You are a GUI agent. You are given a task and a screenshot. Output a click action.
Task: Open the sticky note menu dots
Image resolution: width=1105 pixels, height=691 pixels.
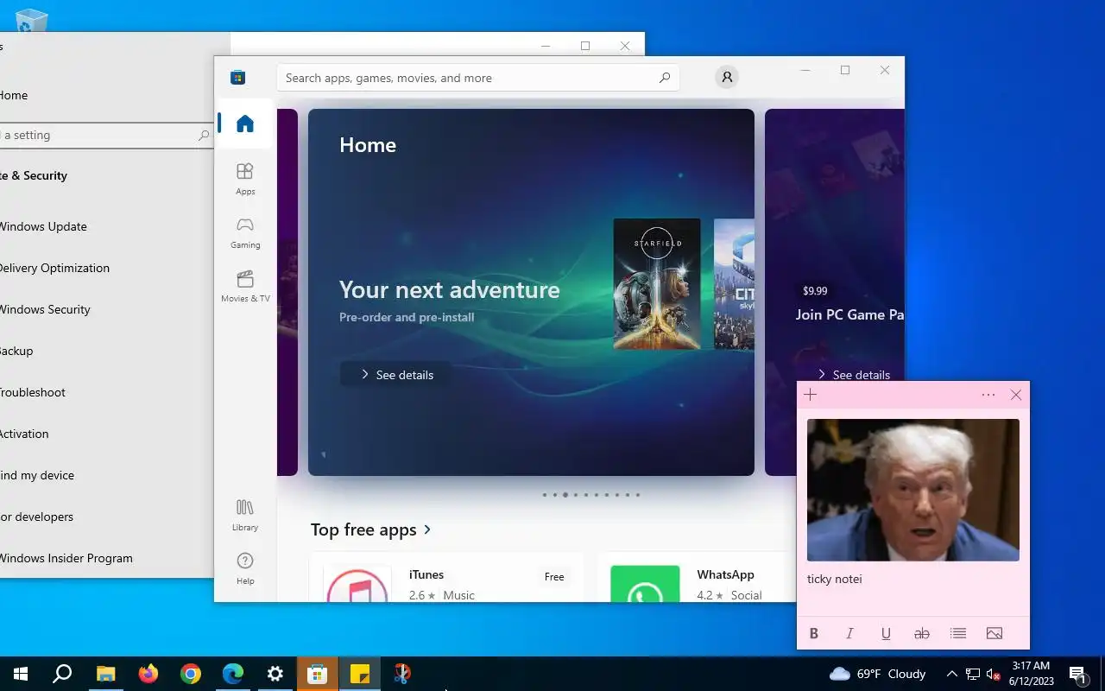[x=988, y=395]
